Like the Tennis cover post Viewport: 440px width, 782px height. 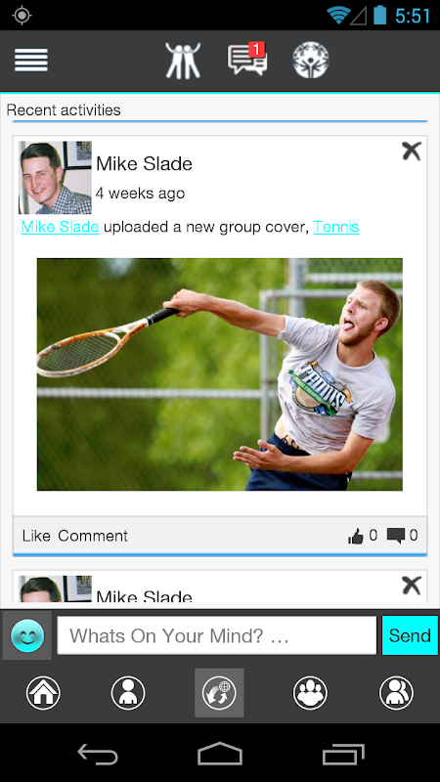pyautogui.click(x=36, y=536)
